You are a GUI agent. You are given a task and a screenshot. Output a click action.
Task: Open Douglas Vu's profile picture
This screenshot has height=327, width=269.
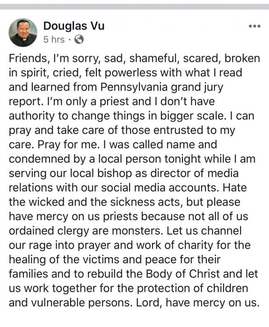click(x=23, y=32)
